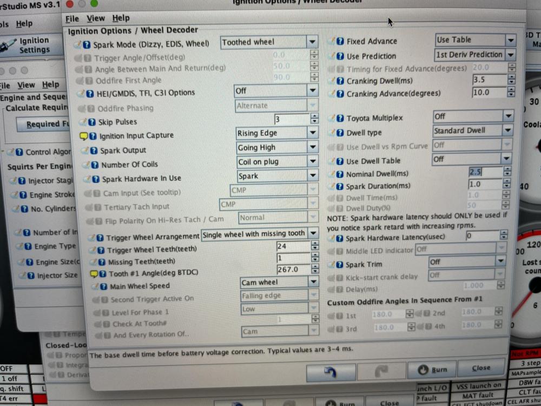
Task: Click stepper arrows for Spark Hardware Latency
Action: tap(504, 235)
